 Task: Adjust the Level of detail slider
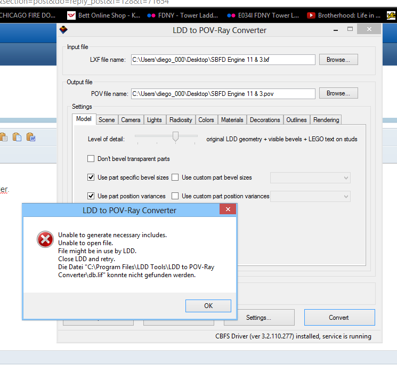coord(175,138)
